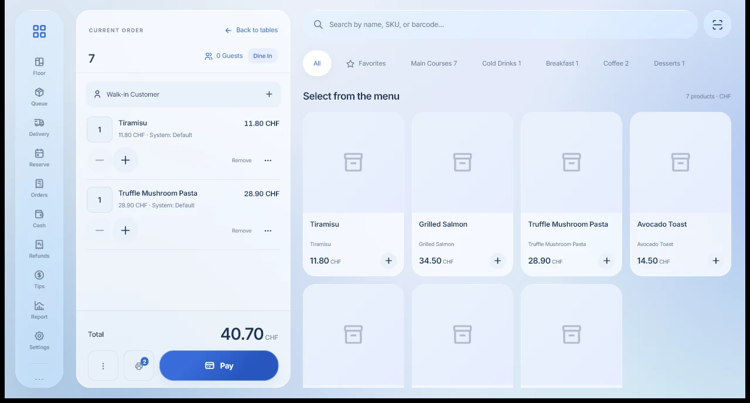The width and height of the screenshot is (750, 403).
Task: Expand the sidebar overflow dots
Action: [39, 379]
